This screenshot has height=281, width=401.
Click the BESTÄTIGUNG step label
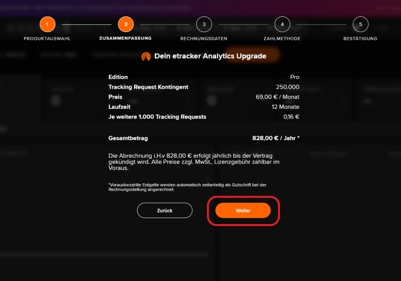[x=360, y=39]
